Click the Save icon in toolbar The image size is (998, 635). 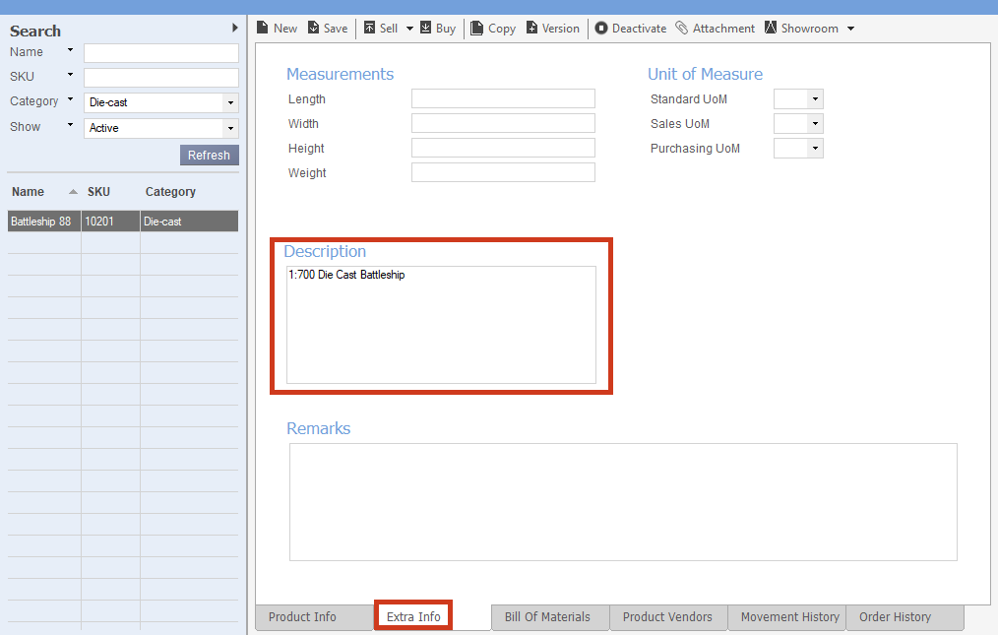tap(313, 28)
